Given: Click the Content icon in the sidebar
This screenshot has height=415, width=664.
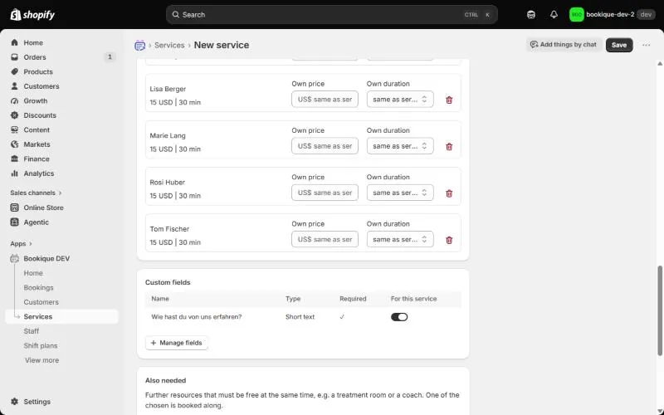Looking at the screenshot, I should click(14, 129).
